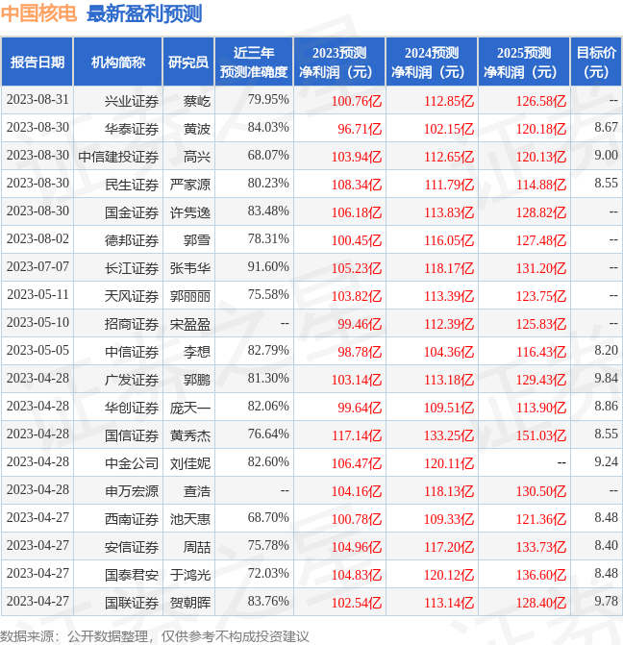623x645 pixels.
Task: Click the 报告日期 column header
Action: point(37,62)
